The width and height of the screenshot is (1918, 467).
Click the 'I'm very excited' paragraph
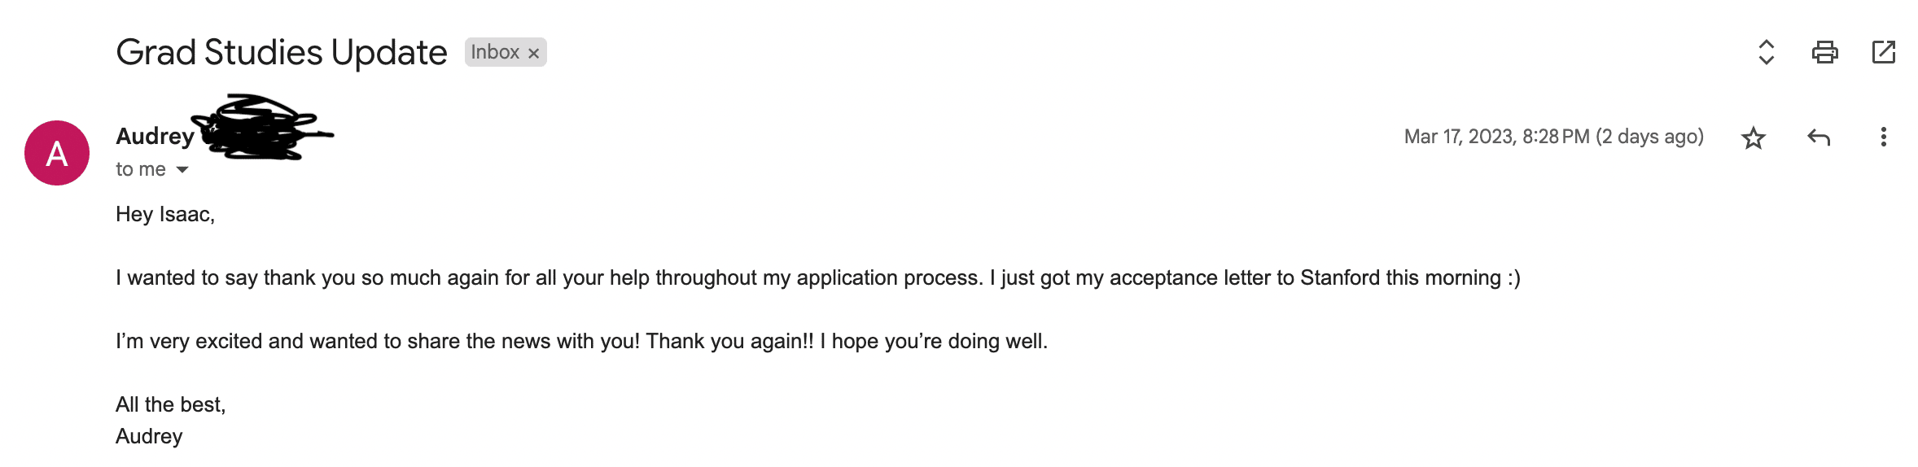[x=581, y=341]
